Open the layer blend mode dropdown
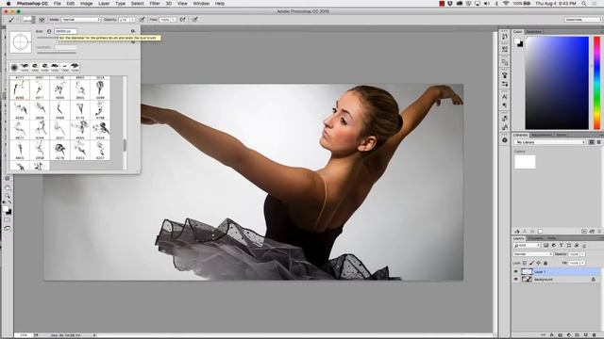The width and height of the screenshot is (604, 339). (532, 254)
